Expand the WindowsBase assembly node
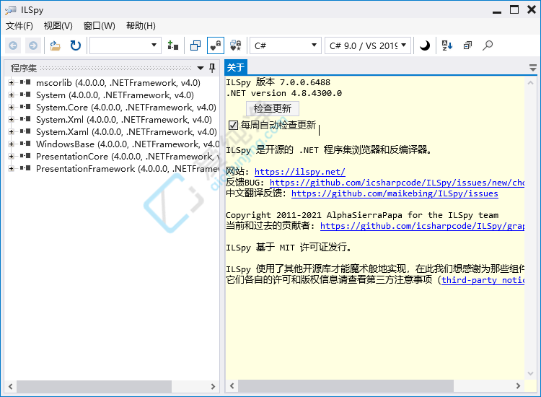Viewport: 541px width, 397px height. 12,144
